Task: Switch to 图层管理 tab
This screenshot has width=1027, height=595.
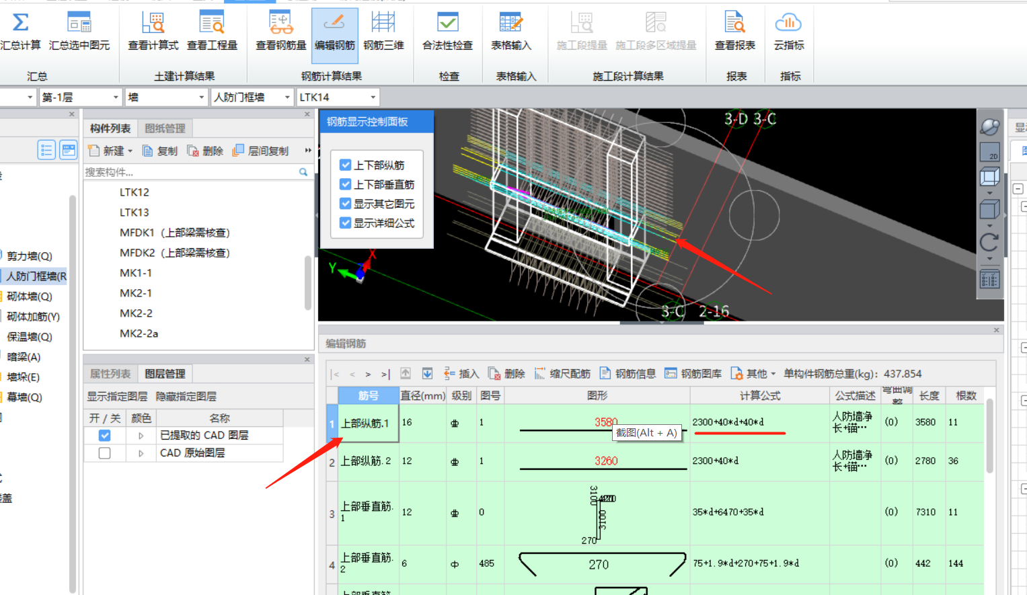Action: [x=165, y=374]
